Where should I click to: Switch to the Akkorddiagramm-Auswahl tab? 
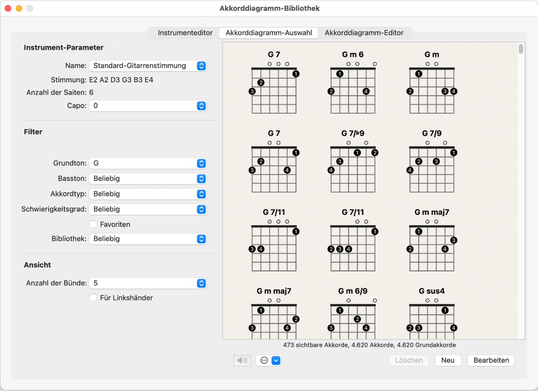[x=269, y=33]
